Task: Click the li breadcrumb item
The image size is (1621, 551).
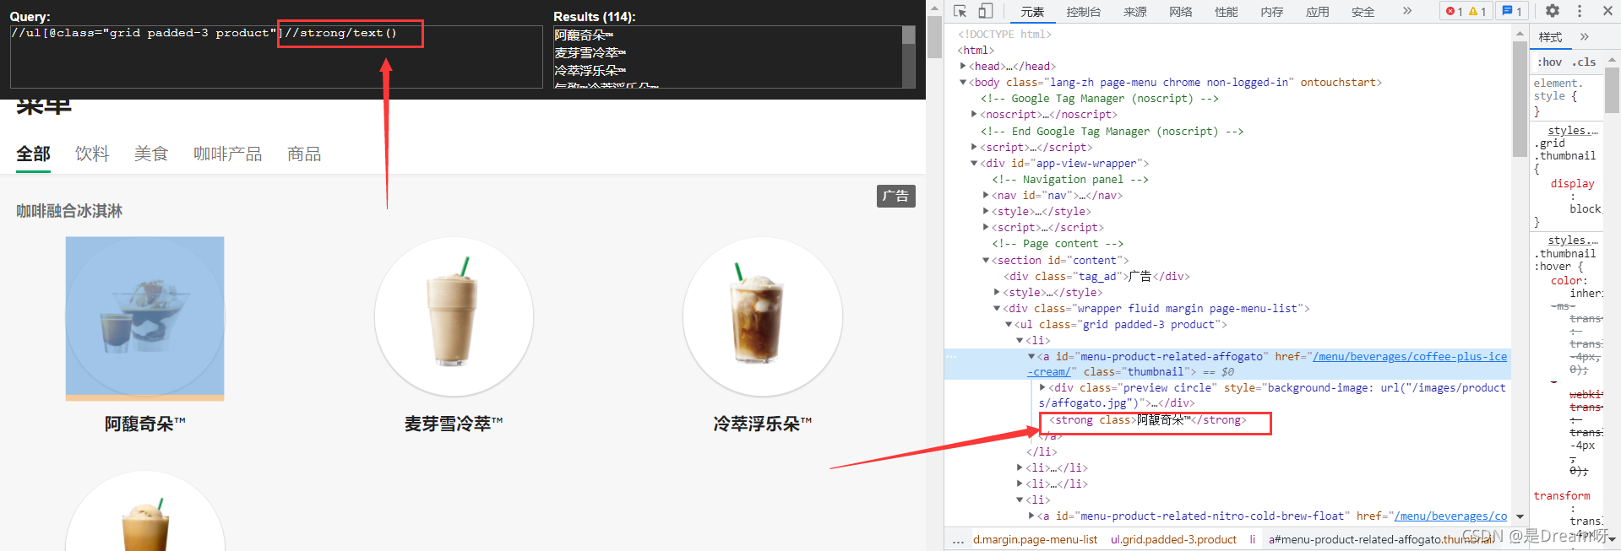Action: point(1253,540)
